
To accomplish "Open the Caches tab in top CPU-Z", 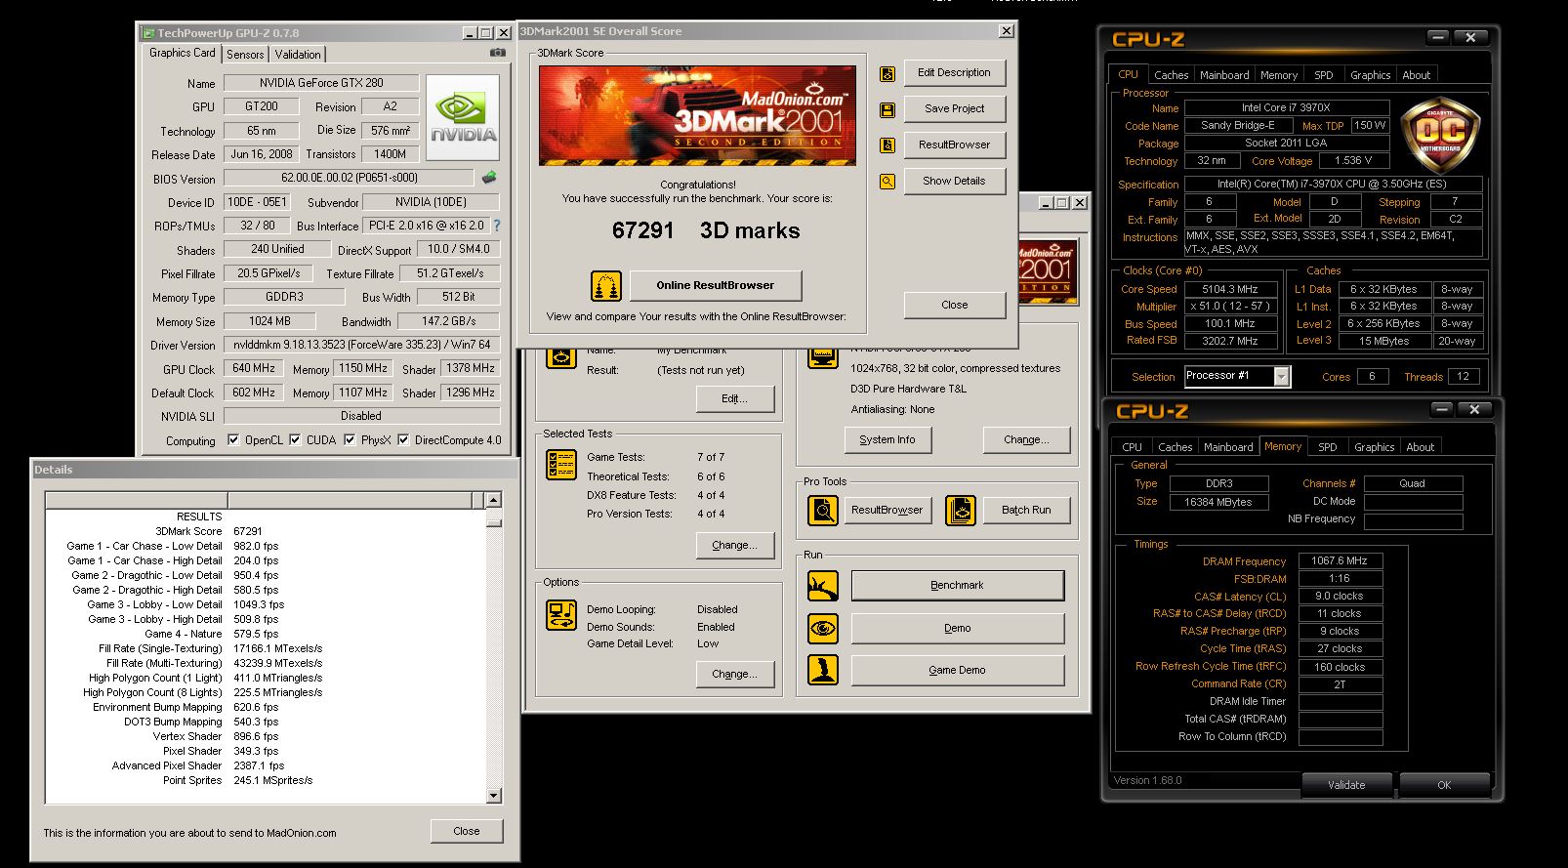I will [1171, 75].
